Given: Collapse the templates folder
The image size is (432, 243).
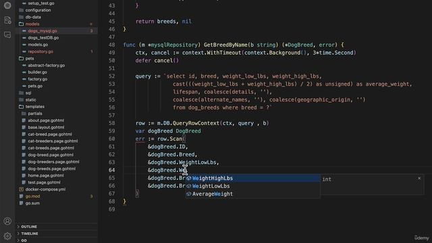Looking at the screenshot, I should 57,107.
